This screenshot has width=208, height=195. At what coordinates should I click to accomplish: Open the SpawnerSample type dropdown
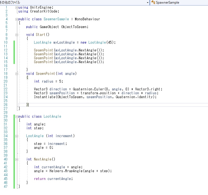pos(179,3)
